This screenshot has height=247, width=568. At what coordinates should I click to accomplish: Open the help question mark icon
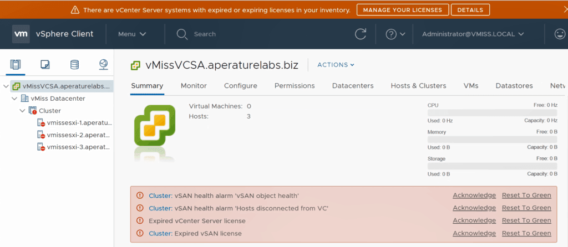click(x=391, y=34)
